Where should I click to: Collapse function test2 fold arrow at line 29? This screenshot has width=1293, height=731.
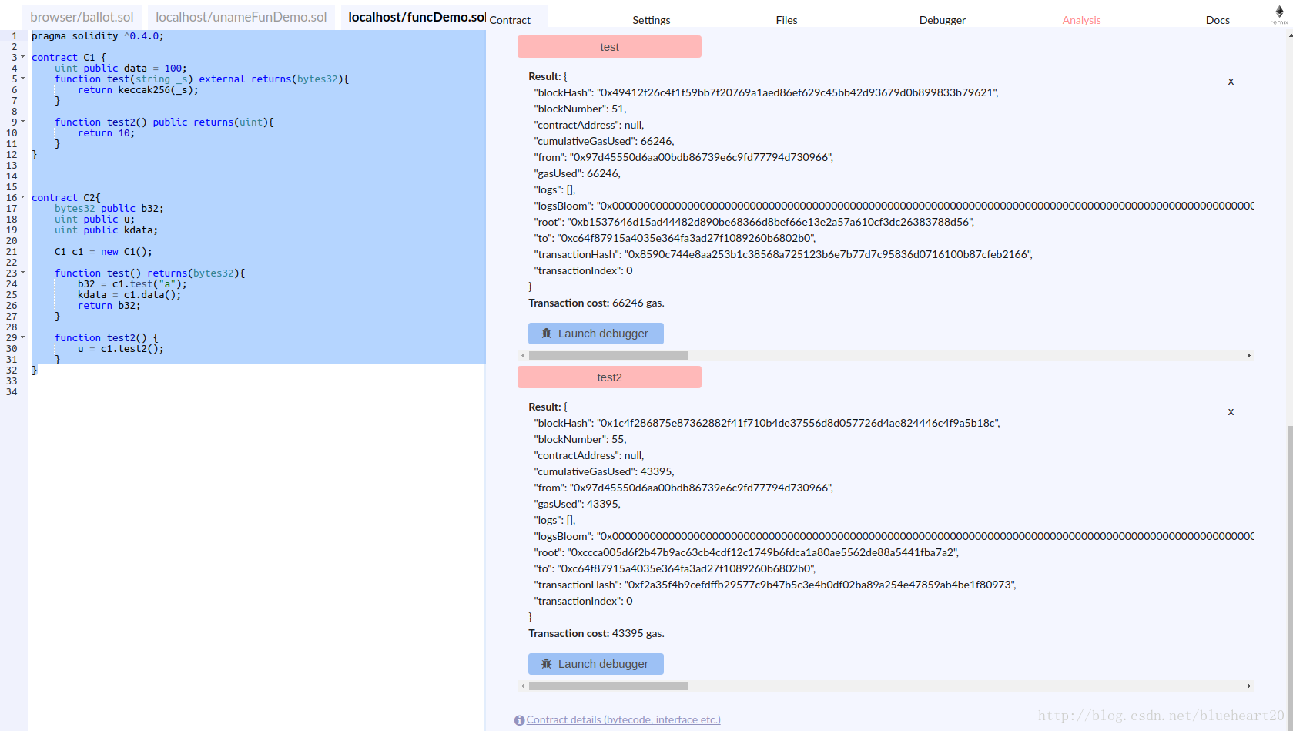pyautogui.click(x=22, y=337)
